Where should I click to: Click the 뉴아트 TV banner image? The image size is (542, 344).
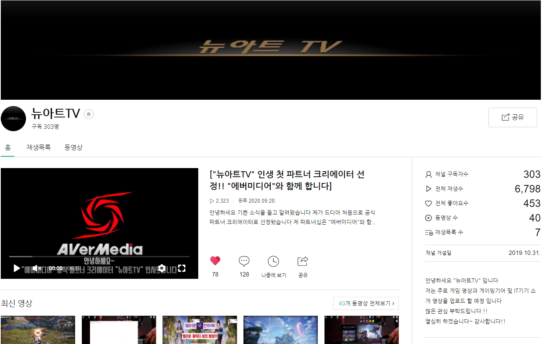tap(271, 50)
